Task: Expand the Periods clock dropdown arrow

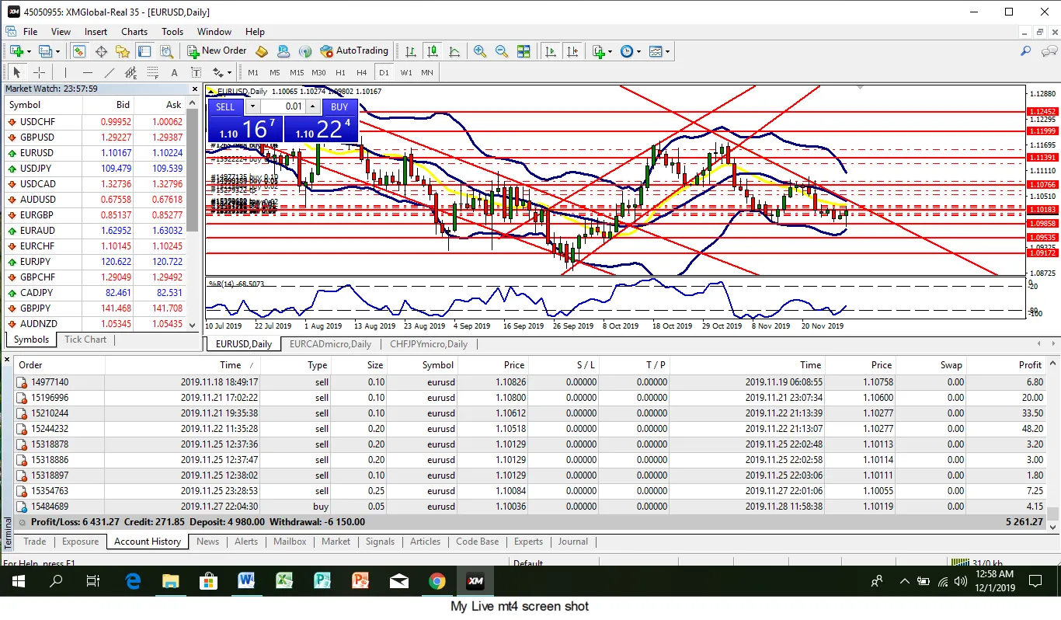Action: tap(638, 51)
